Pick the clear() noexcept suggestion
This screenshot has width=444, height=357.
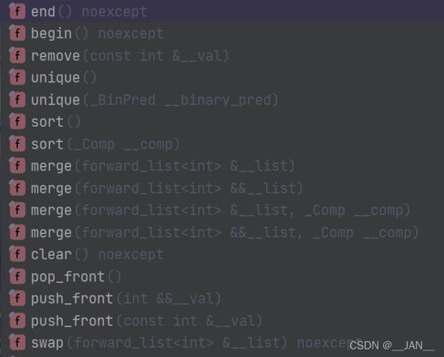point(222,254)
